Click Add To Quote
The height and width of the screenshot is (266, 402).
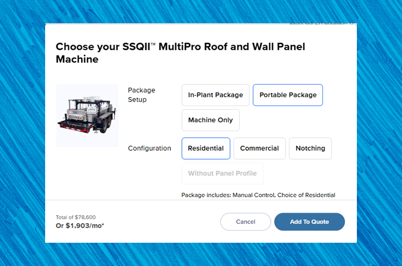point(309,222)
